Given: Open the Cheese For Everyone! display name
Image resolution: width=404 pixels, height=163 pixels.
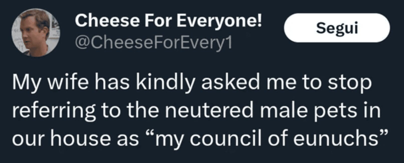Looking at the screenshot, I should tap(168, 21).
